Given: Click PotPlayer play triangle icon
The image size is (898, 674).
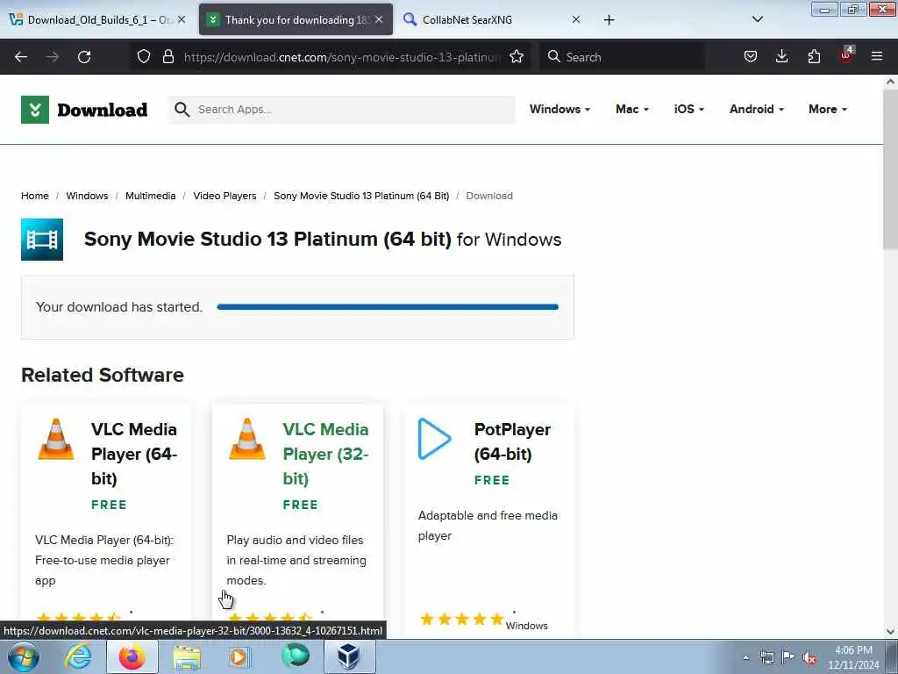Looking at the screenshot, I should pos(434,439).
